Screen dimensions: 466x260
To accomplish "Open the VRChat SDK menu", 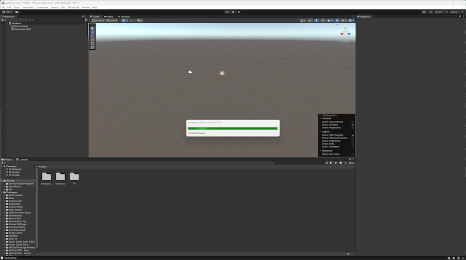I will click(x=73, y=7).
